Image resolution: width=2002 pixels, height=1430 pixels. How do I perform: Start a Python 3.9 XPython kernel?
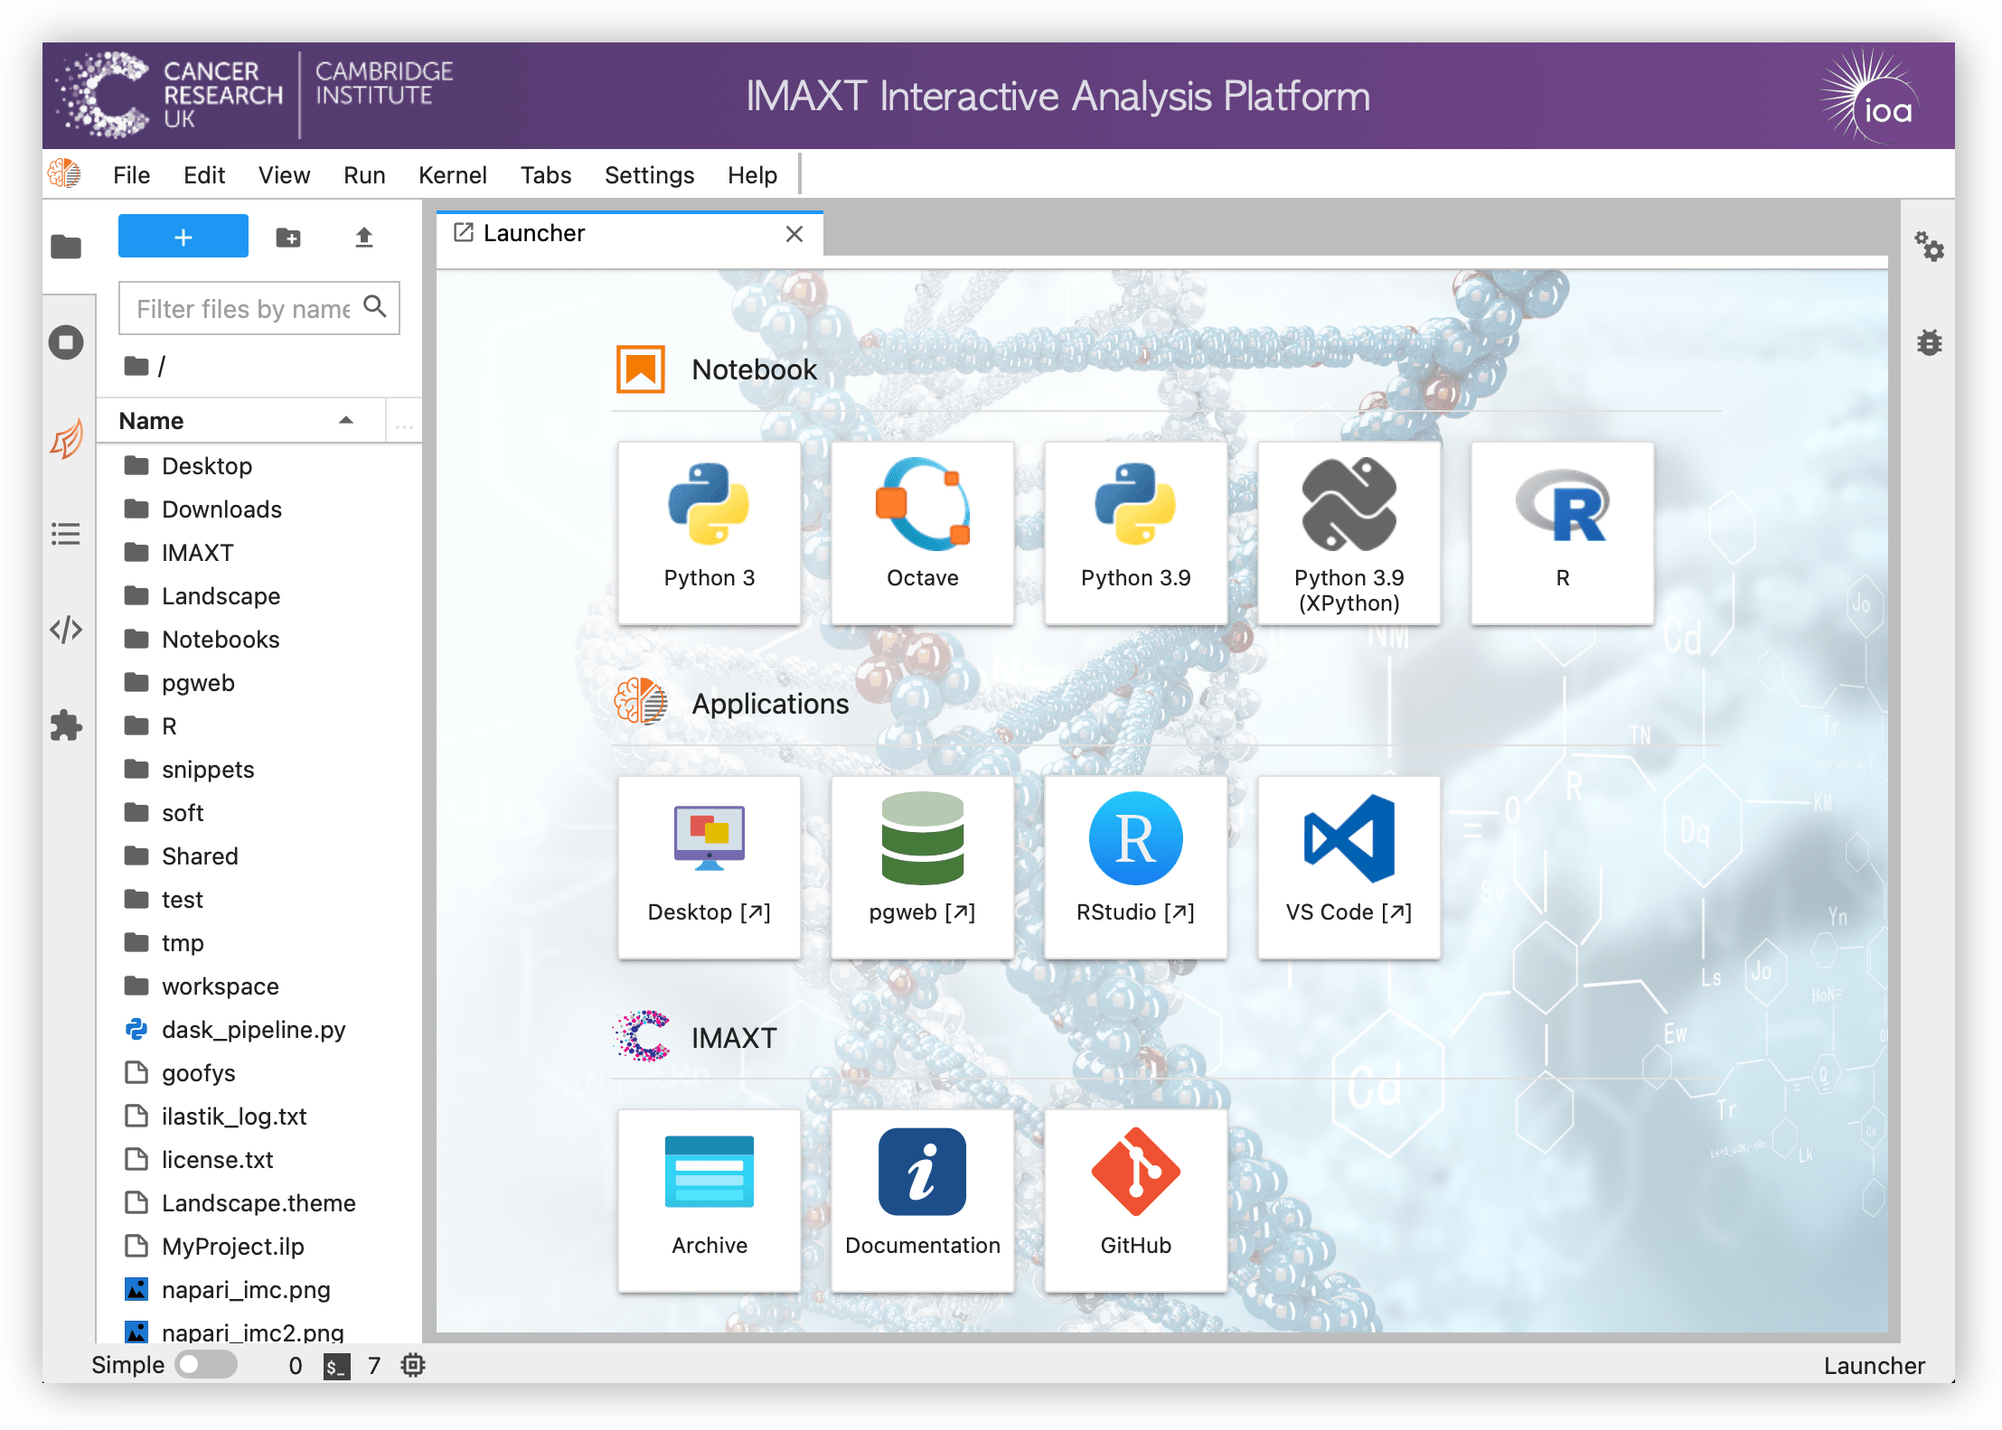1348,533
